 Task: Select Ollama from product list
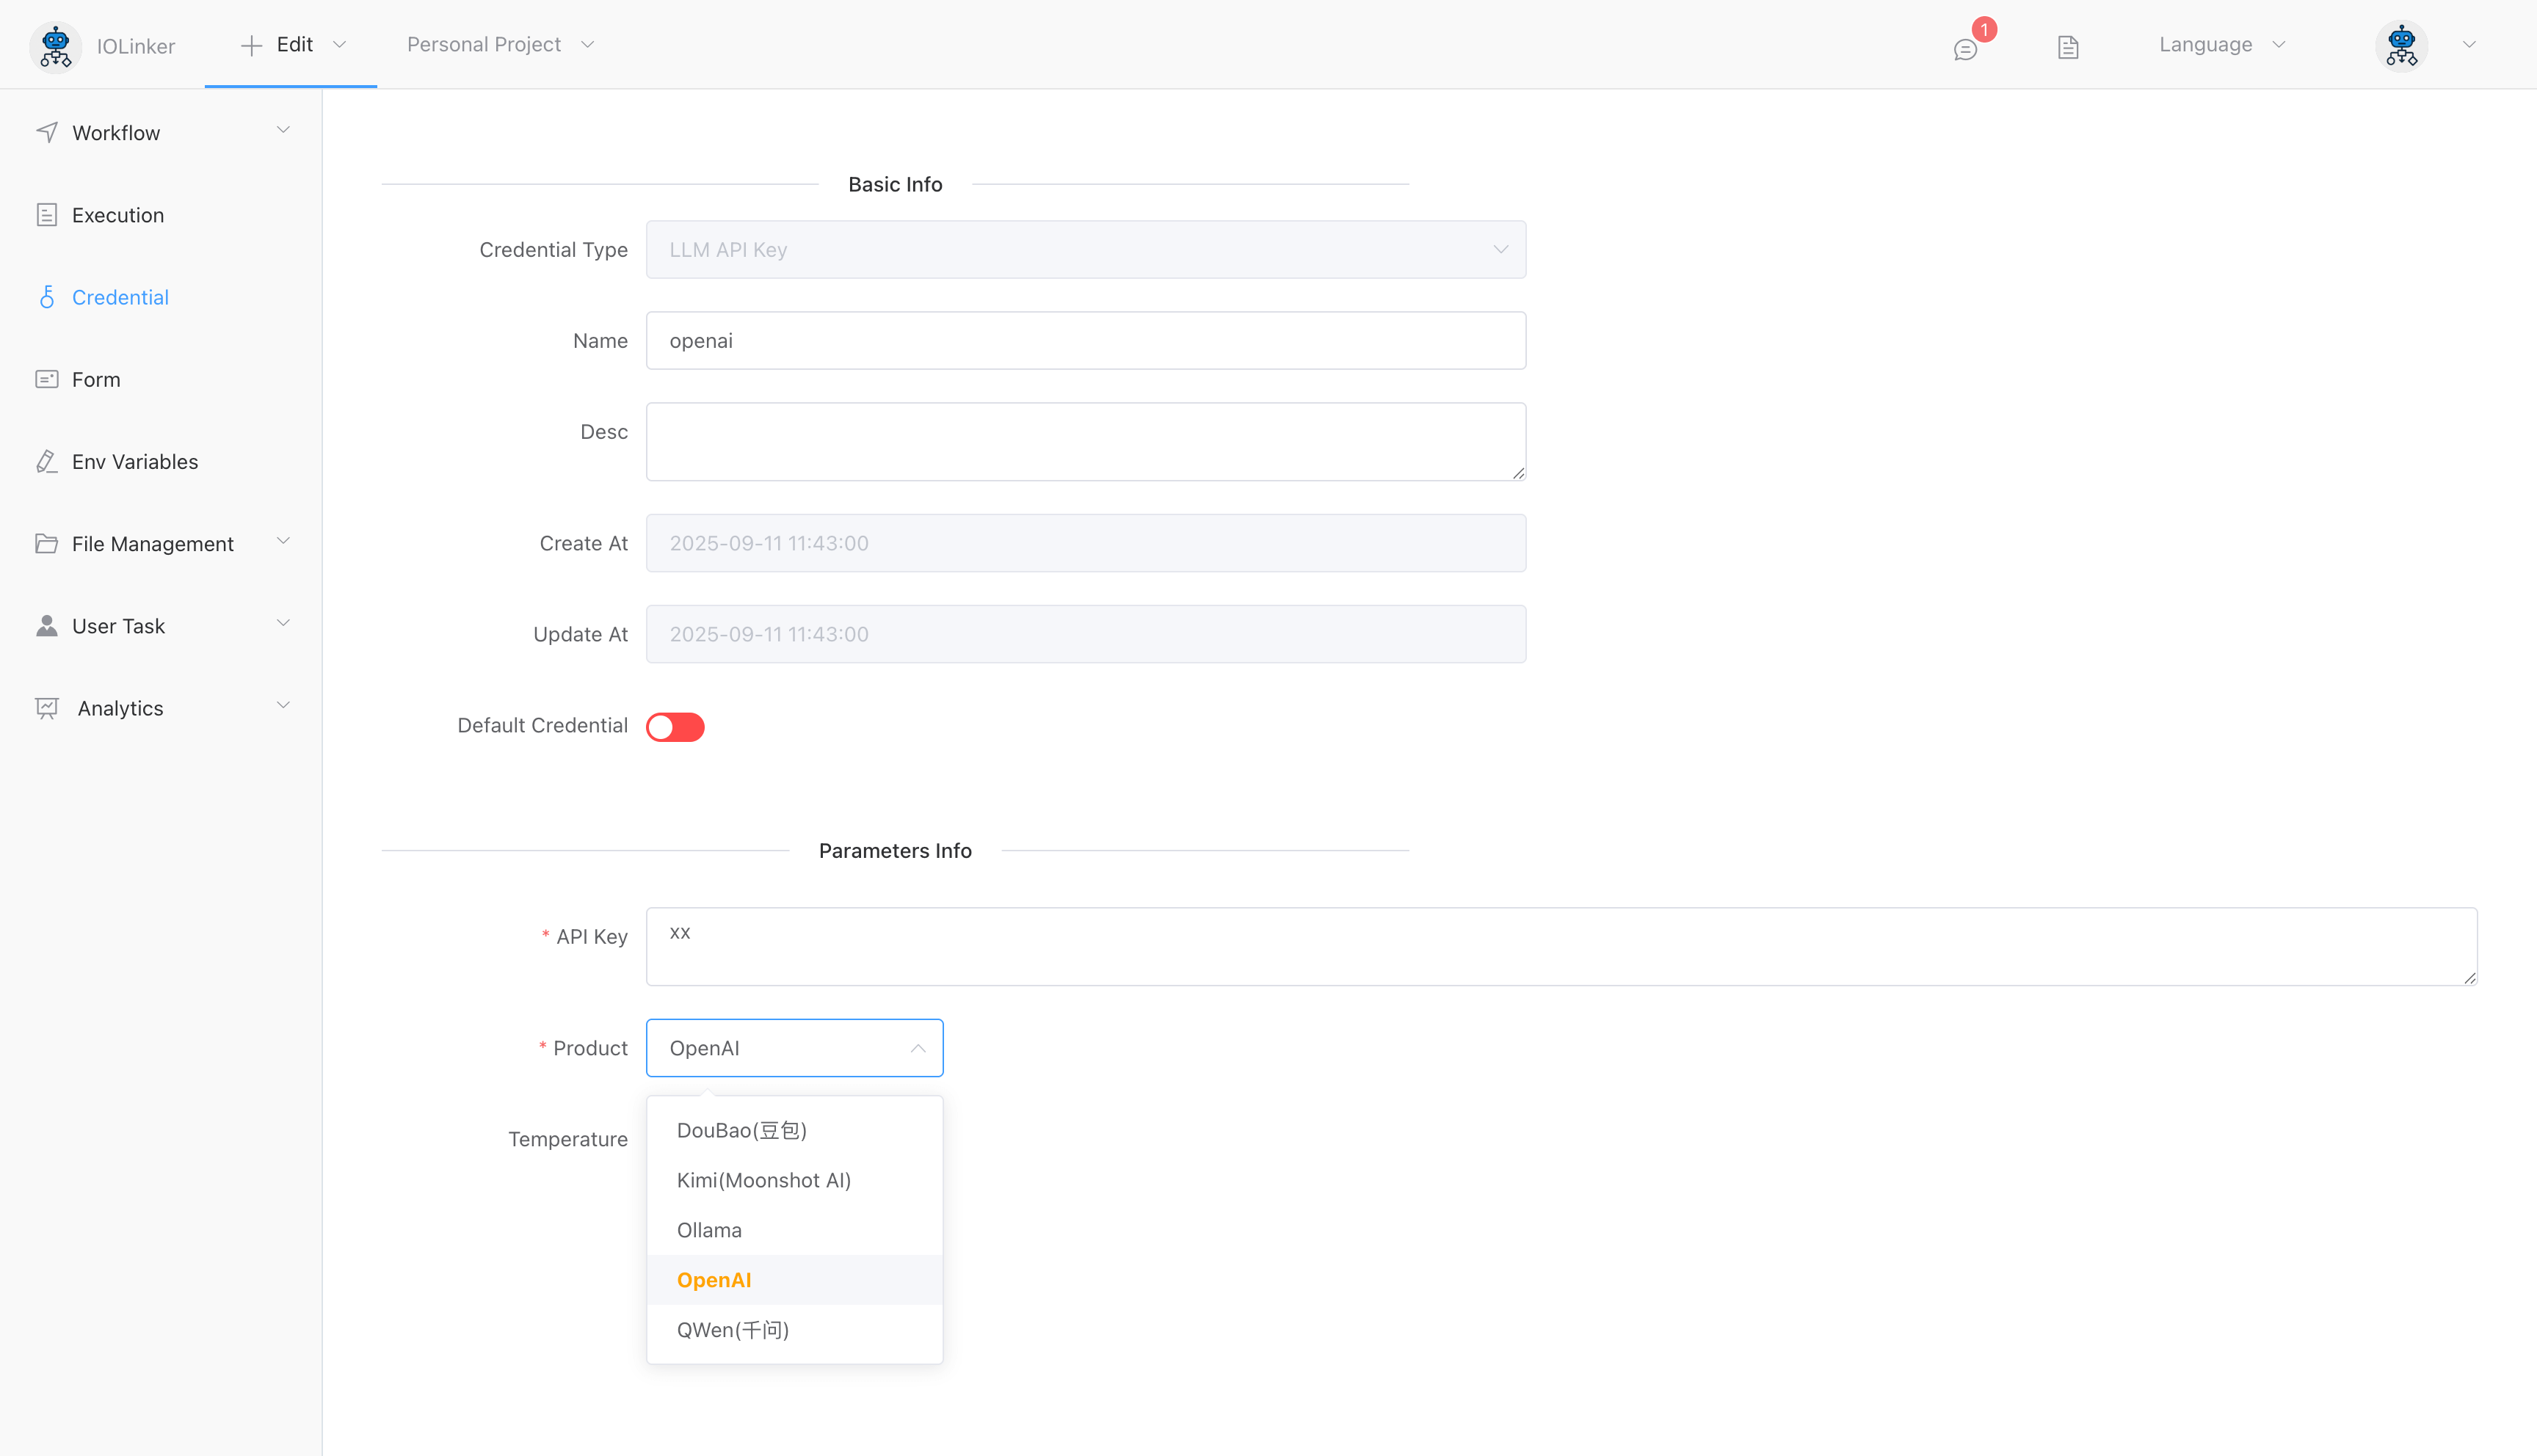(x=709, y=1230)
